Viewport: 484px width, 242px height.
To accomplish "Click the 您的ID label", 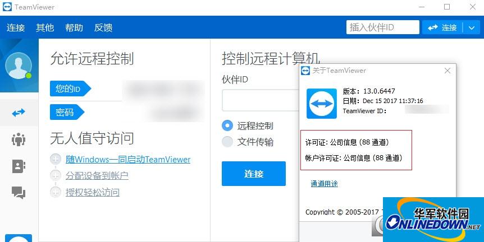I will (70, 89).
